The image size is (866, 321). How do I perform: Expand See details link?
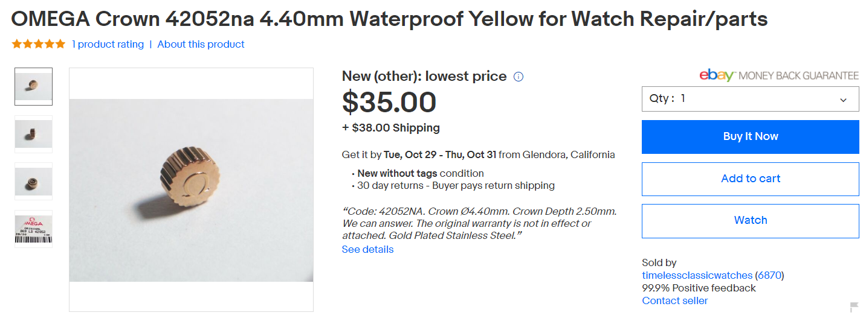[x=367, y=249]
